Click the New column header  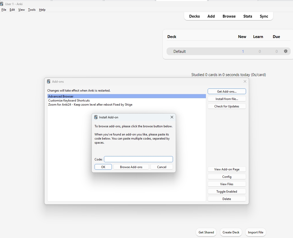pos(242,36)
